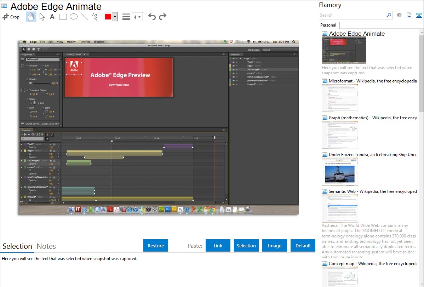The height and width of the screenshot is (287, 424).
Task: Click the Selection paste button
Action: tap(246, 246)
